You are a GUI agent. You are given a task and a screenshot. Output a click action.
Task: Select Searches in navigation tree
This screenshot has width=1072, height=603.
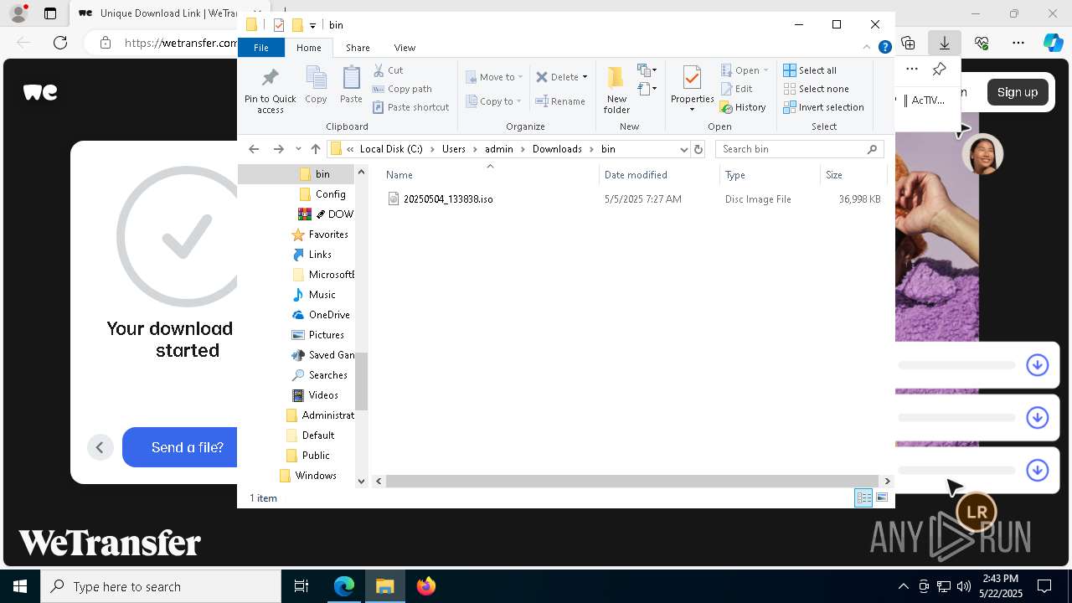click(319, 375)
